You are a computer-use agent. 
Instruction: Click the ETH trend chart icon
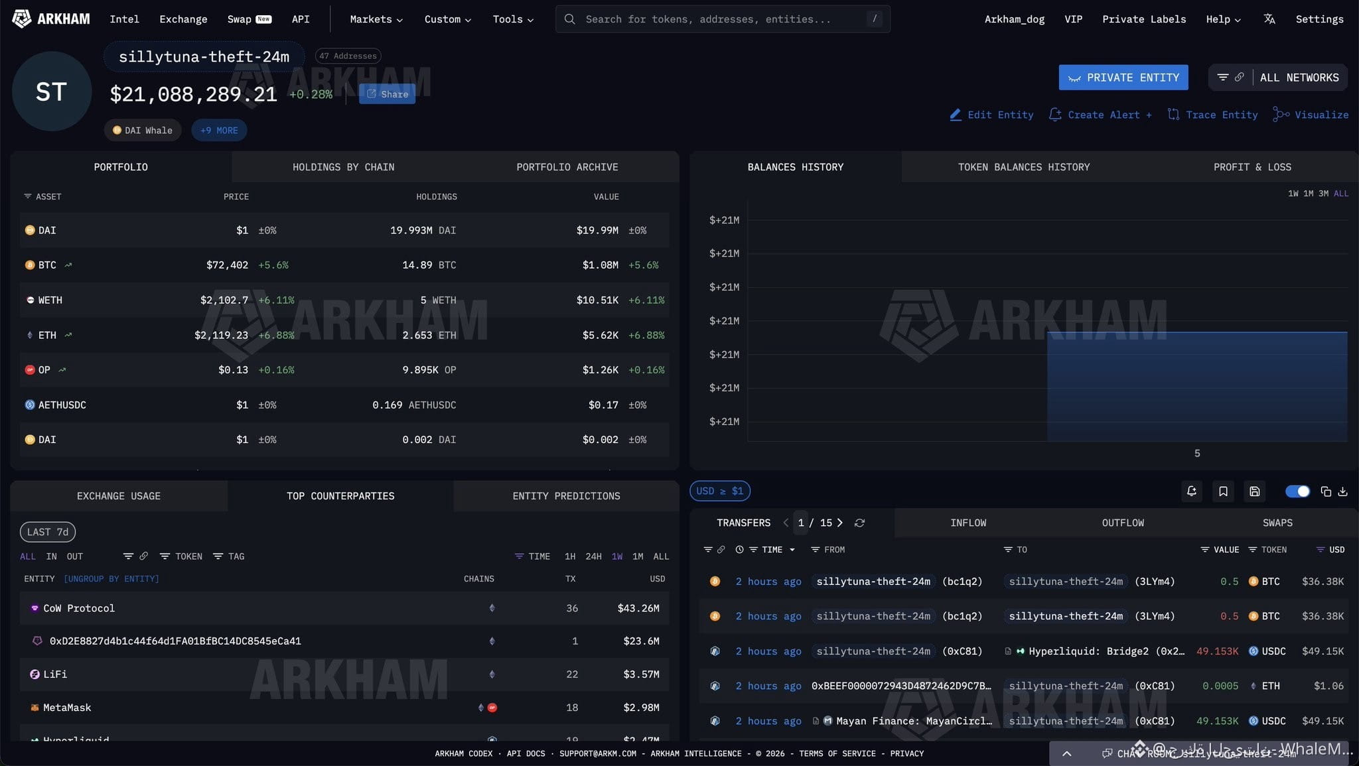(x=68, y=336)
